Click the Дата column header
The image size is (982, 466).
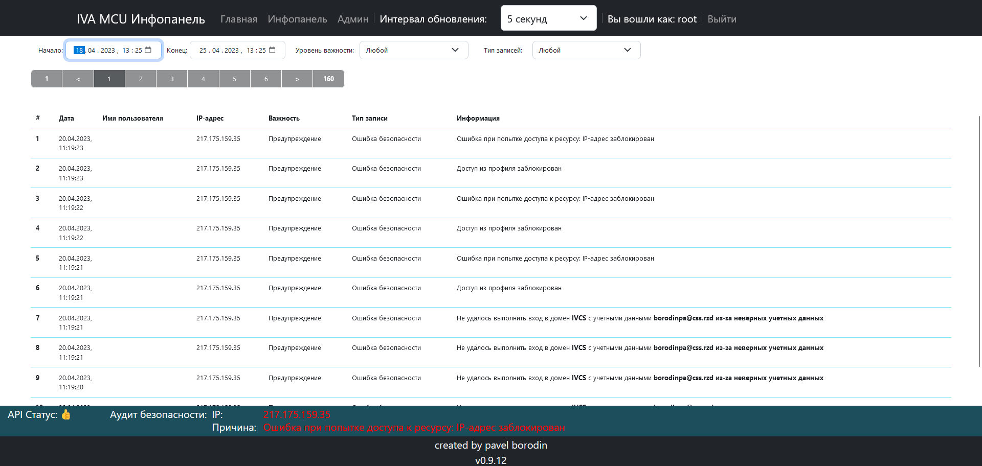66,118
